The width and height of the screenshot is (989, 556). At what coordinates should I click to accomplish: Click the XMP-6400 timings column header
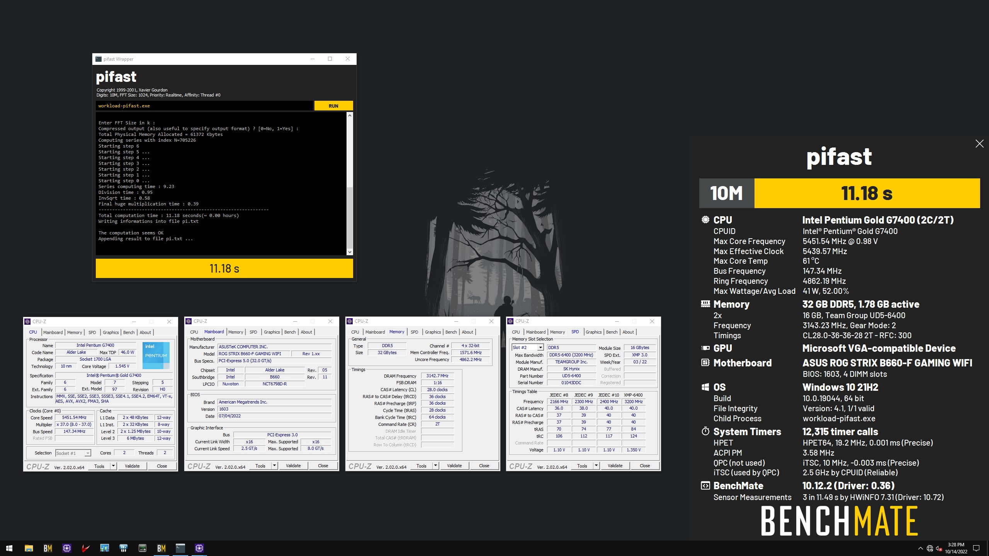click(x=633, y=395)
